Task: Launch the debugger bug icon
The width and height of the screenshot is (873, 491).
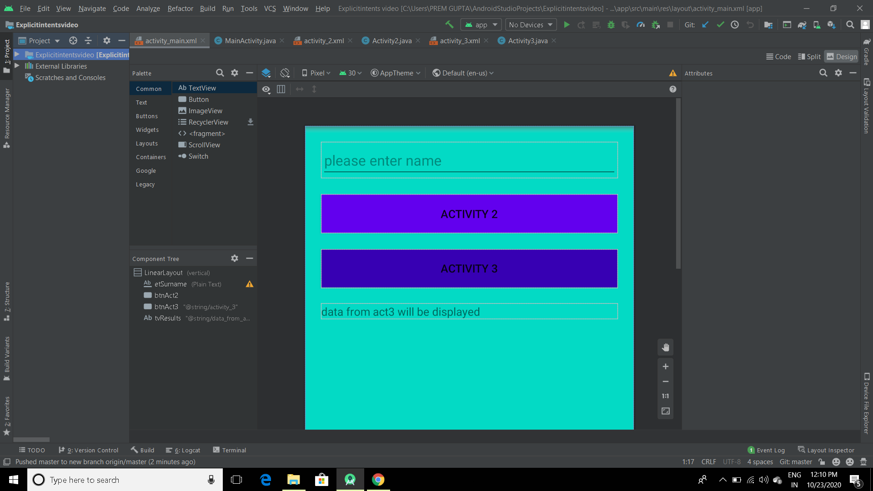Action: tap(611, 25)
